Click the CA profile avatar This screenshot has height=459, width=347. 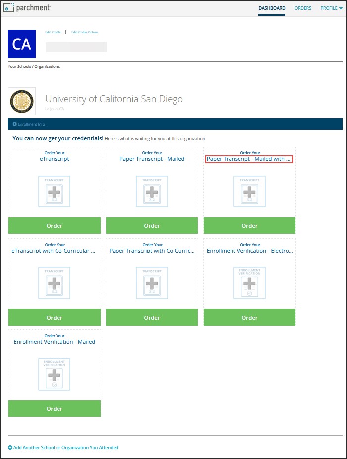click(22, 44)
